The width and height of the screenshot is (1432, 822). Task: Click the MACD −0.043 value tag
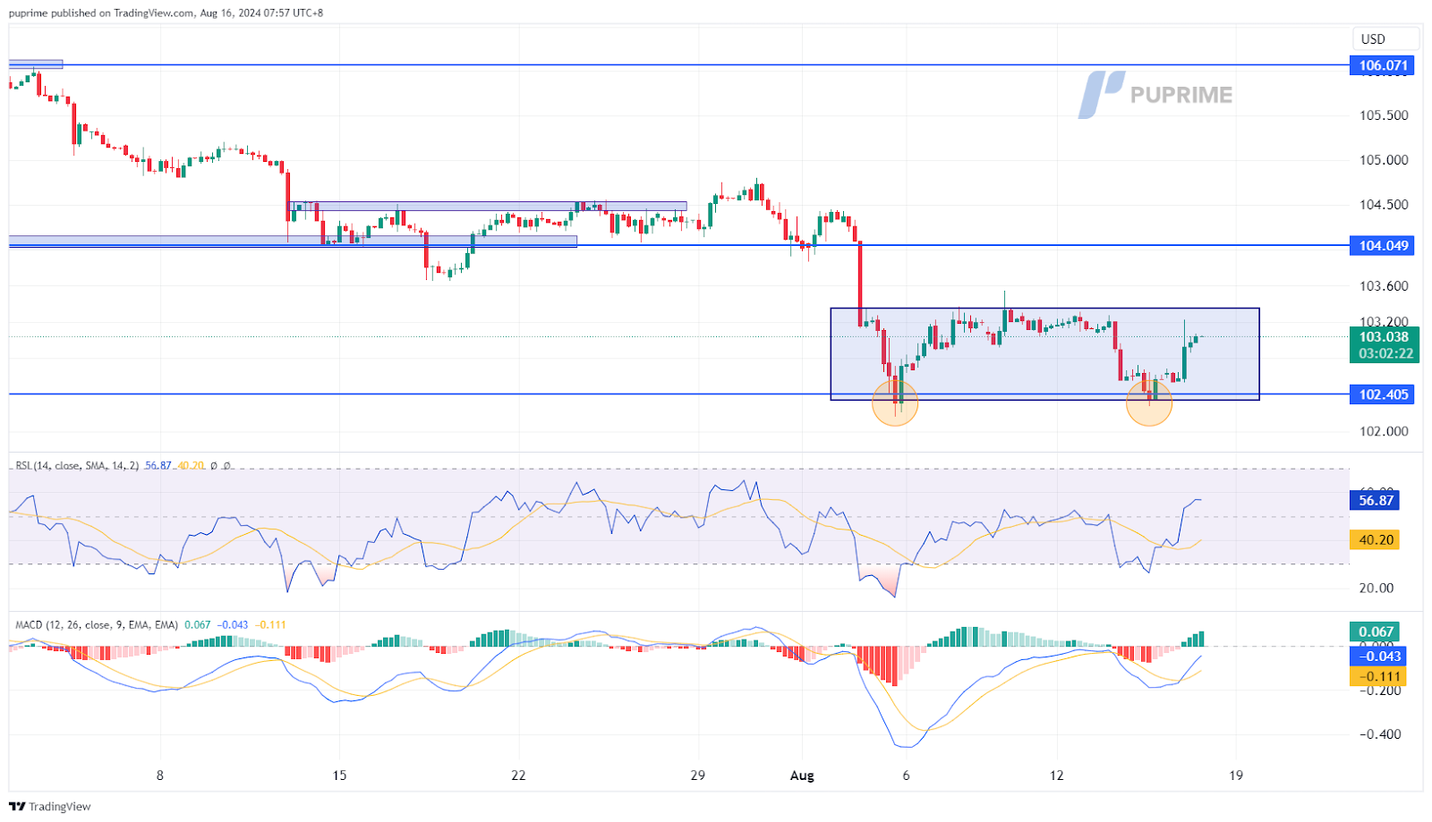1377,657
